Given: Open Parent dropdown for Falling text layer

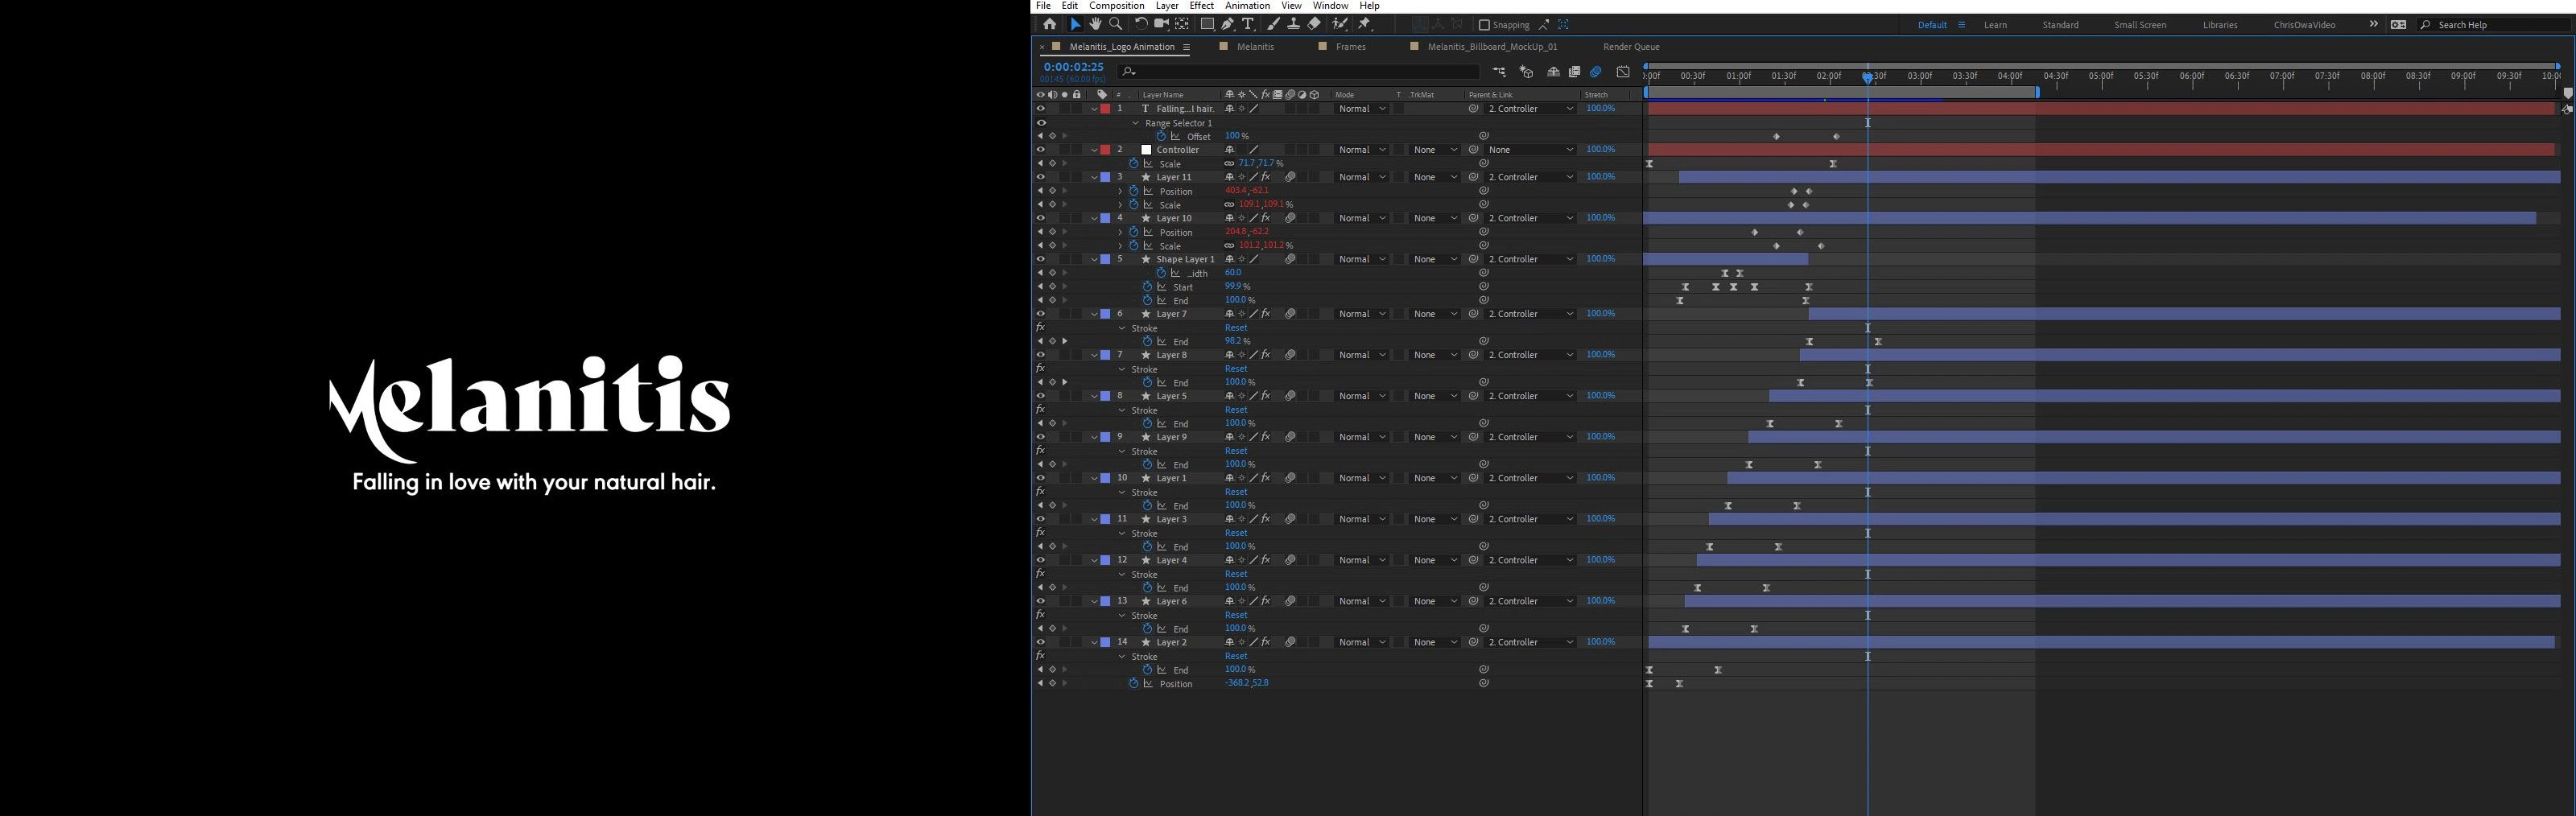Looking at the screenshot, I should pyautogui.click(x=1530, y=109).
